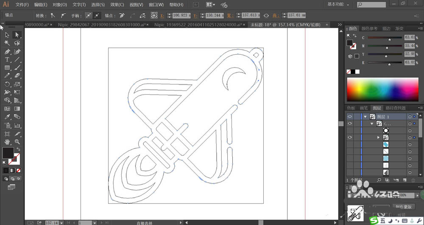Select the Zoom tool in toolbox

tap(17, 142)
